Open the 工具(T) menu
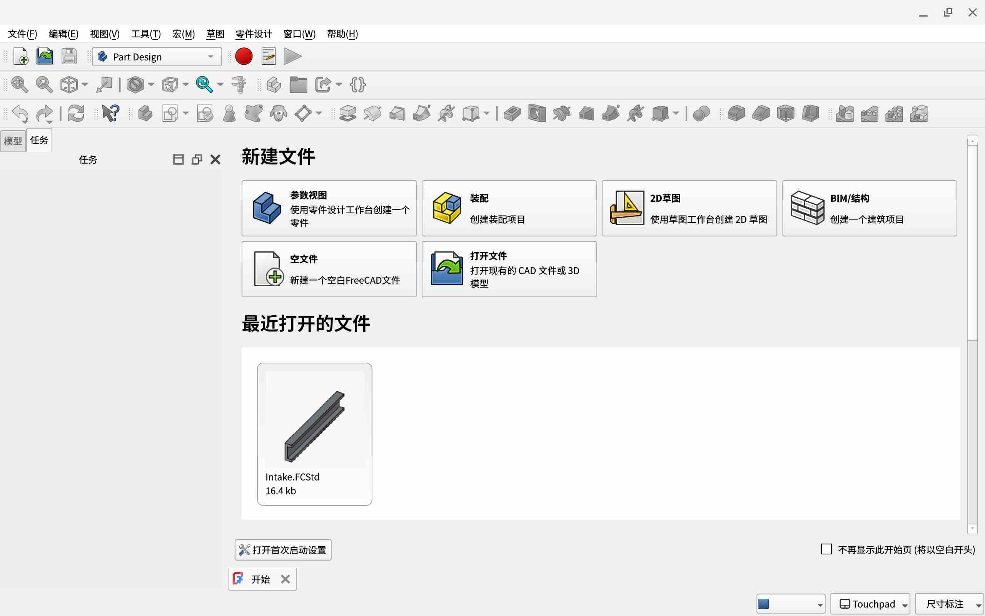Image resolution: width=985 pixels, height=616 pixels. tap(146, 34)
